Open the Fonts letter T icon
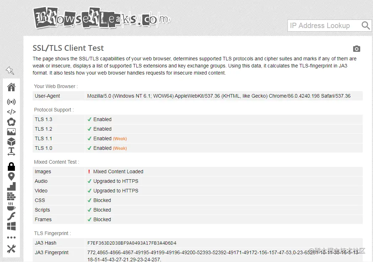This screenshot has height=262, width=373. pos(11,152)
